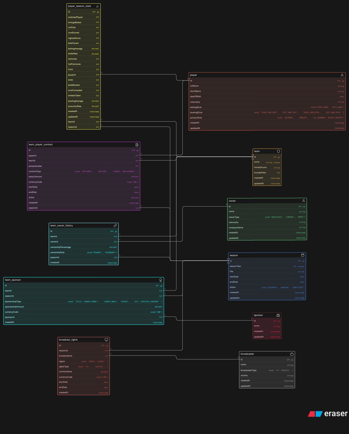Click the strikeRate field
This screenshot has height=434, width=349.
[x=84, y=54]
